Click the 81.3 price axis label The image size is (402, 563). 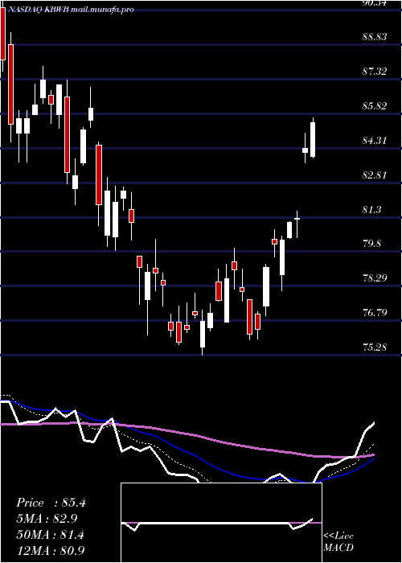(x=372, y=210)
